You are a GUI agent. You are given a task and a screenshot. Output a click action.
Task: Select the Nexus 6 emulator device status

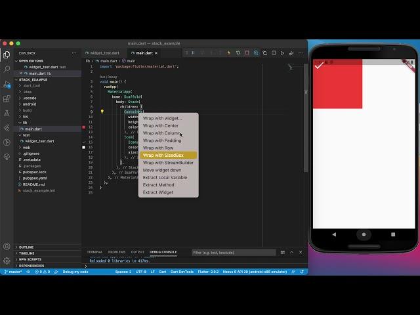[255, 272]
